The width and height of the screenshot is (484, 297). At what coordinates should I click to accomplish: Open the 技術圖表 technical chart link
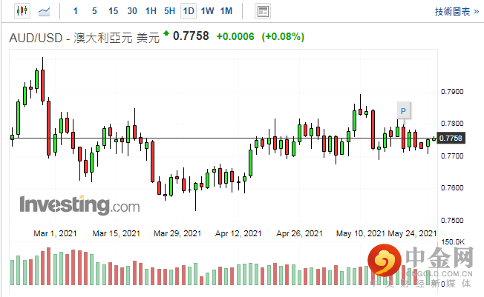[x=457, y=12]
